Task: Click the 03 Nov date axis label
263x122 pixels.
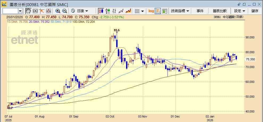Action: (x=143, y=116)
